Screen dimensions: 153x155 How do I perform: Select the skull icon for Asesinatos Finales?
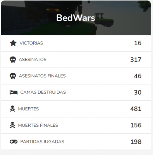tap(13, 76)
